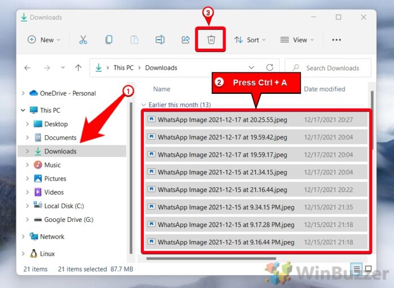Open the Sort options dropdown
This screenshot has width=394, height=288.
250,40
